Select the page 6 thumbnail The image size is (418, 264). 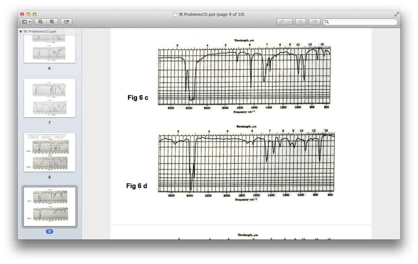pyautogui.click(x=49, y=48)
